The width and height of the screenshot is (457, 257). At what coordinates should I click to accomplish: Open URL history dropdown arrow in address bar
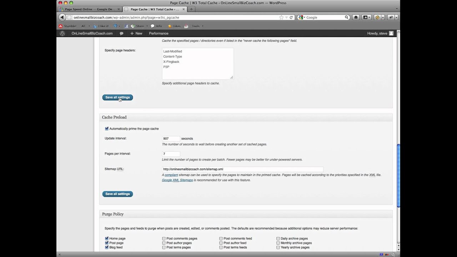(286, 17)
